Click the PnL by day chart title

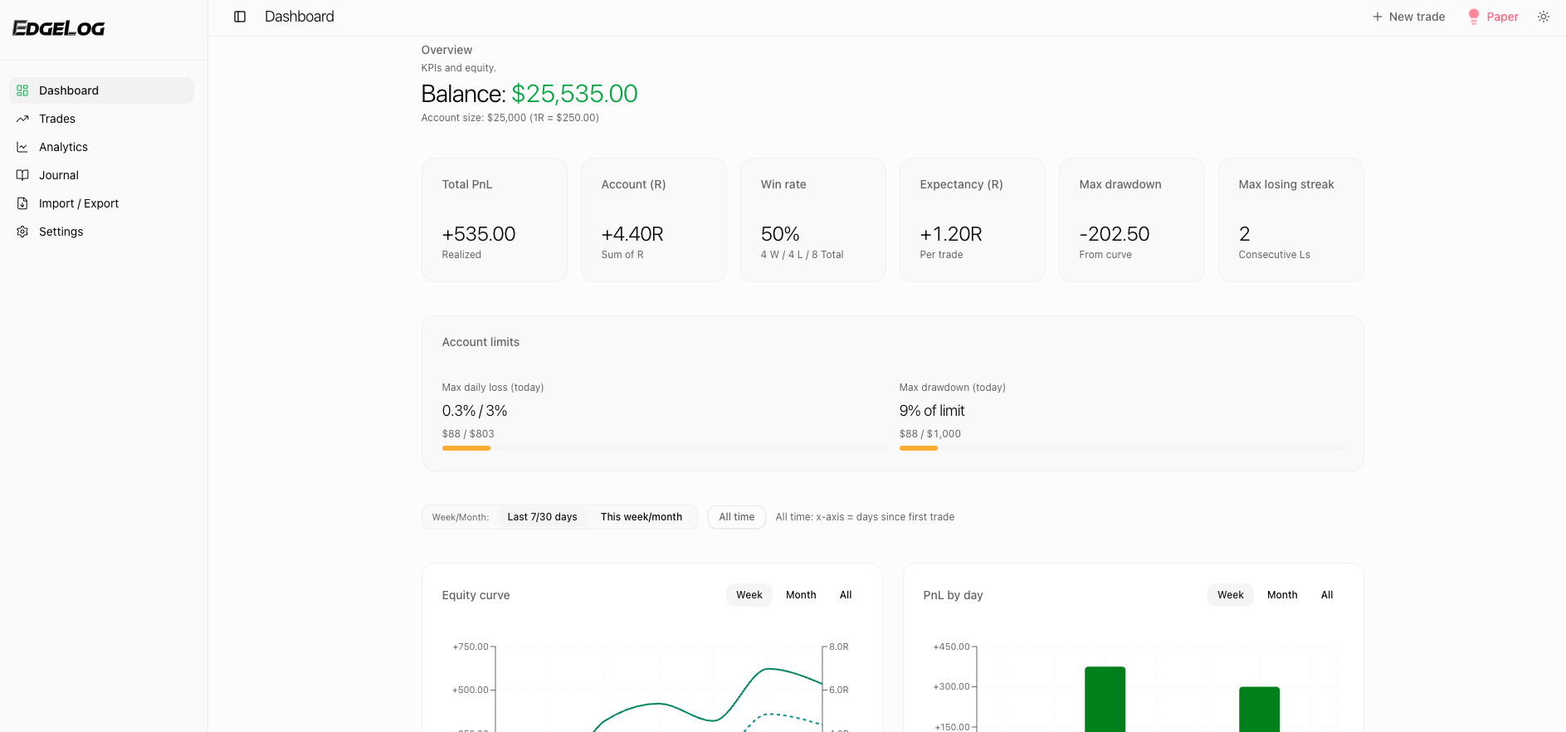(953, 595)
